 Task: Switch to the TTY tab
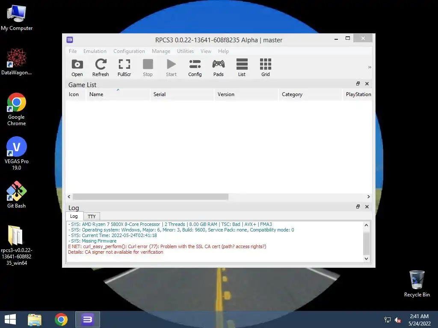[92, 217]
